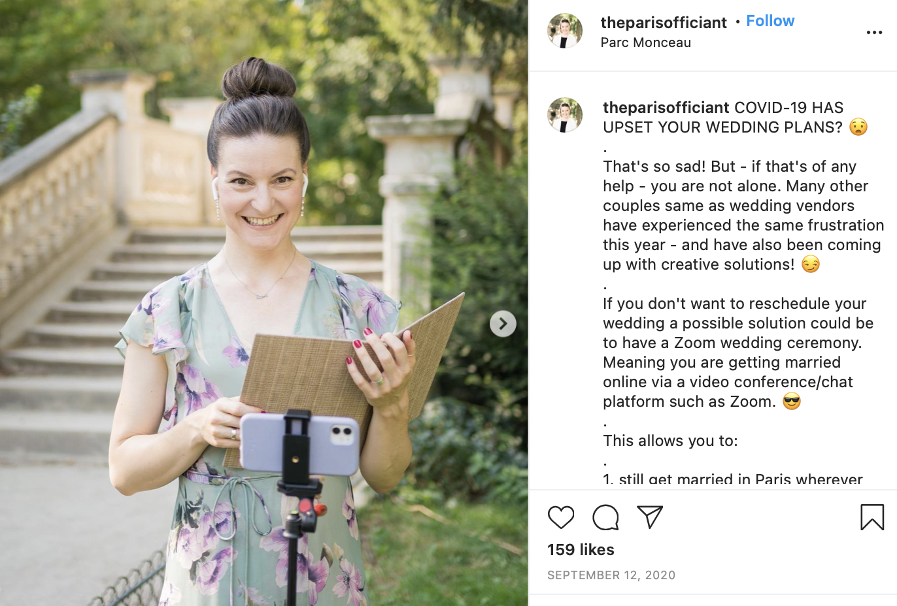Advance to the next photo with arrow
Image resolution: width=897 pixels, height=606 pixels.
pyautogui.click(x=503, y=323)
